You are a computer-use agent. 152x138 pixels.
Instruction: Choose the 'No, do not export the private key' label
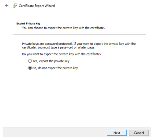(55, 68)
